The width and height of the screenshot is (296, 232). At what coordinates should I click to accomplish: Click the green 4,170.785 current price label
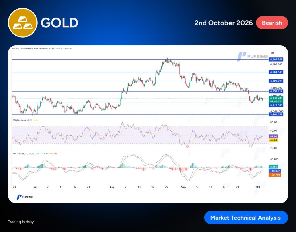(x=276, y=98)
